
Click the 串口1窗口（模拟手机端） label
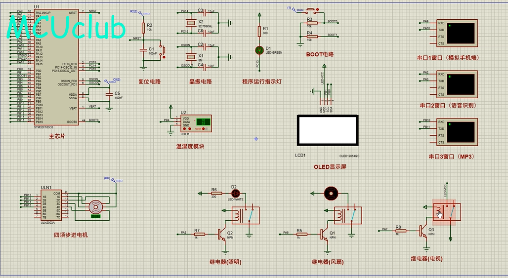click(x=448, y=58)
